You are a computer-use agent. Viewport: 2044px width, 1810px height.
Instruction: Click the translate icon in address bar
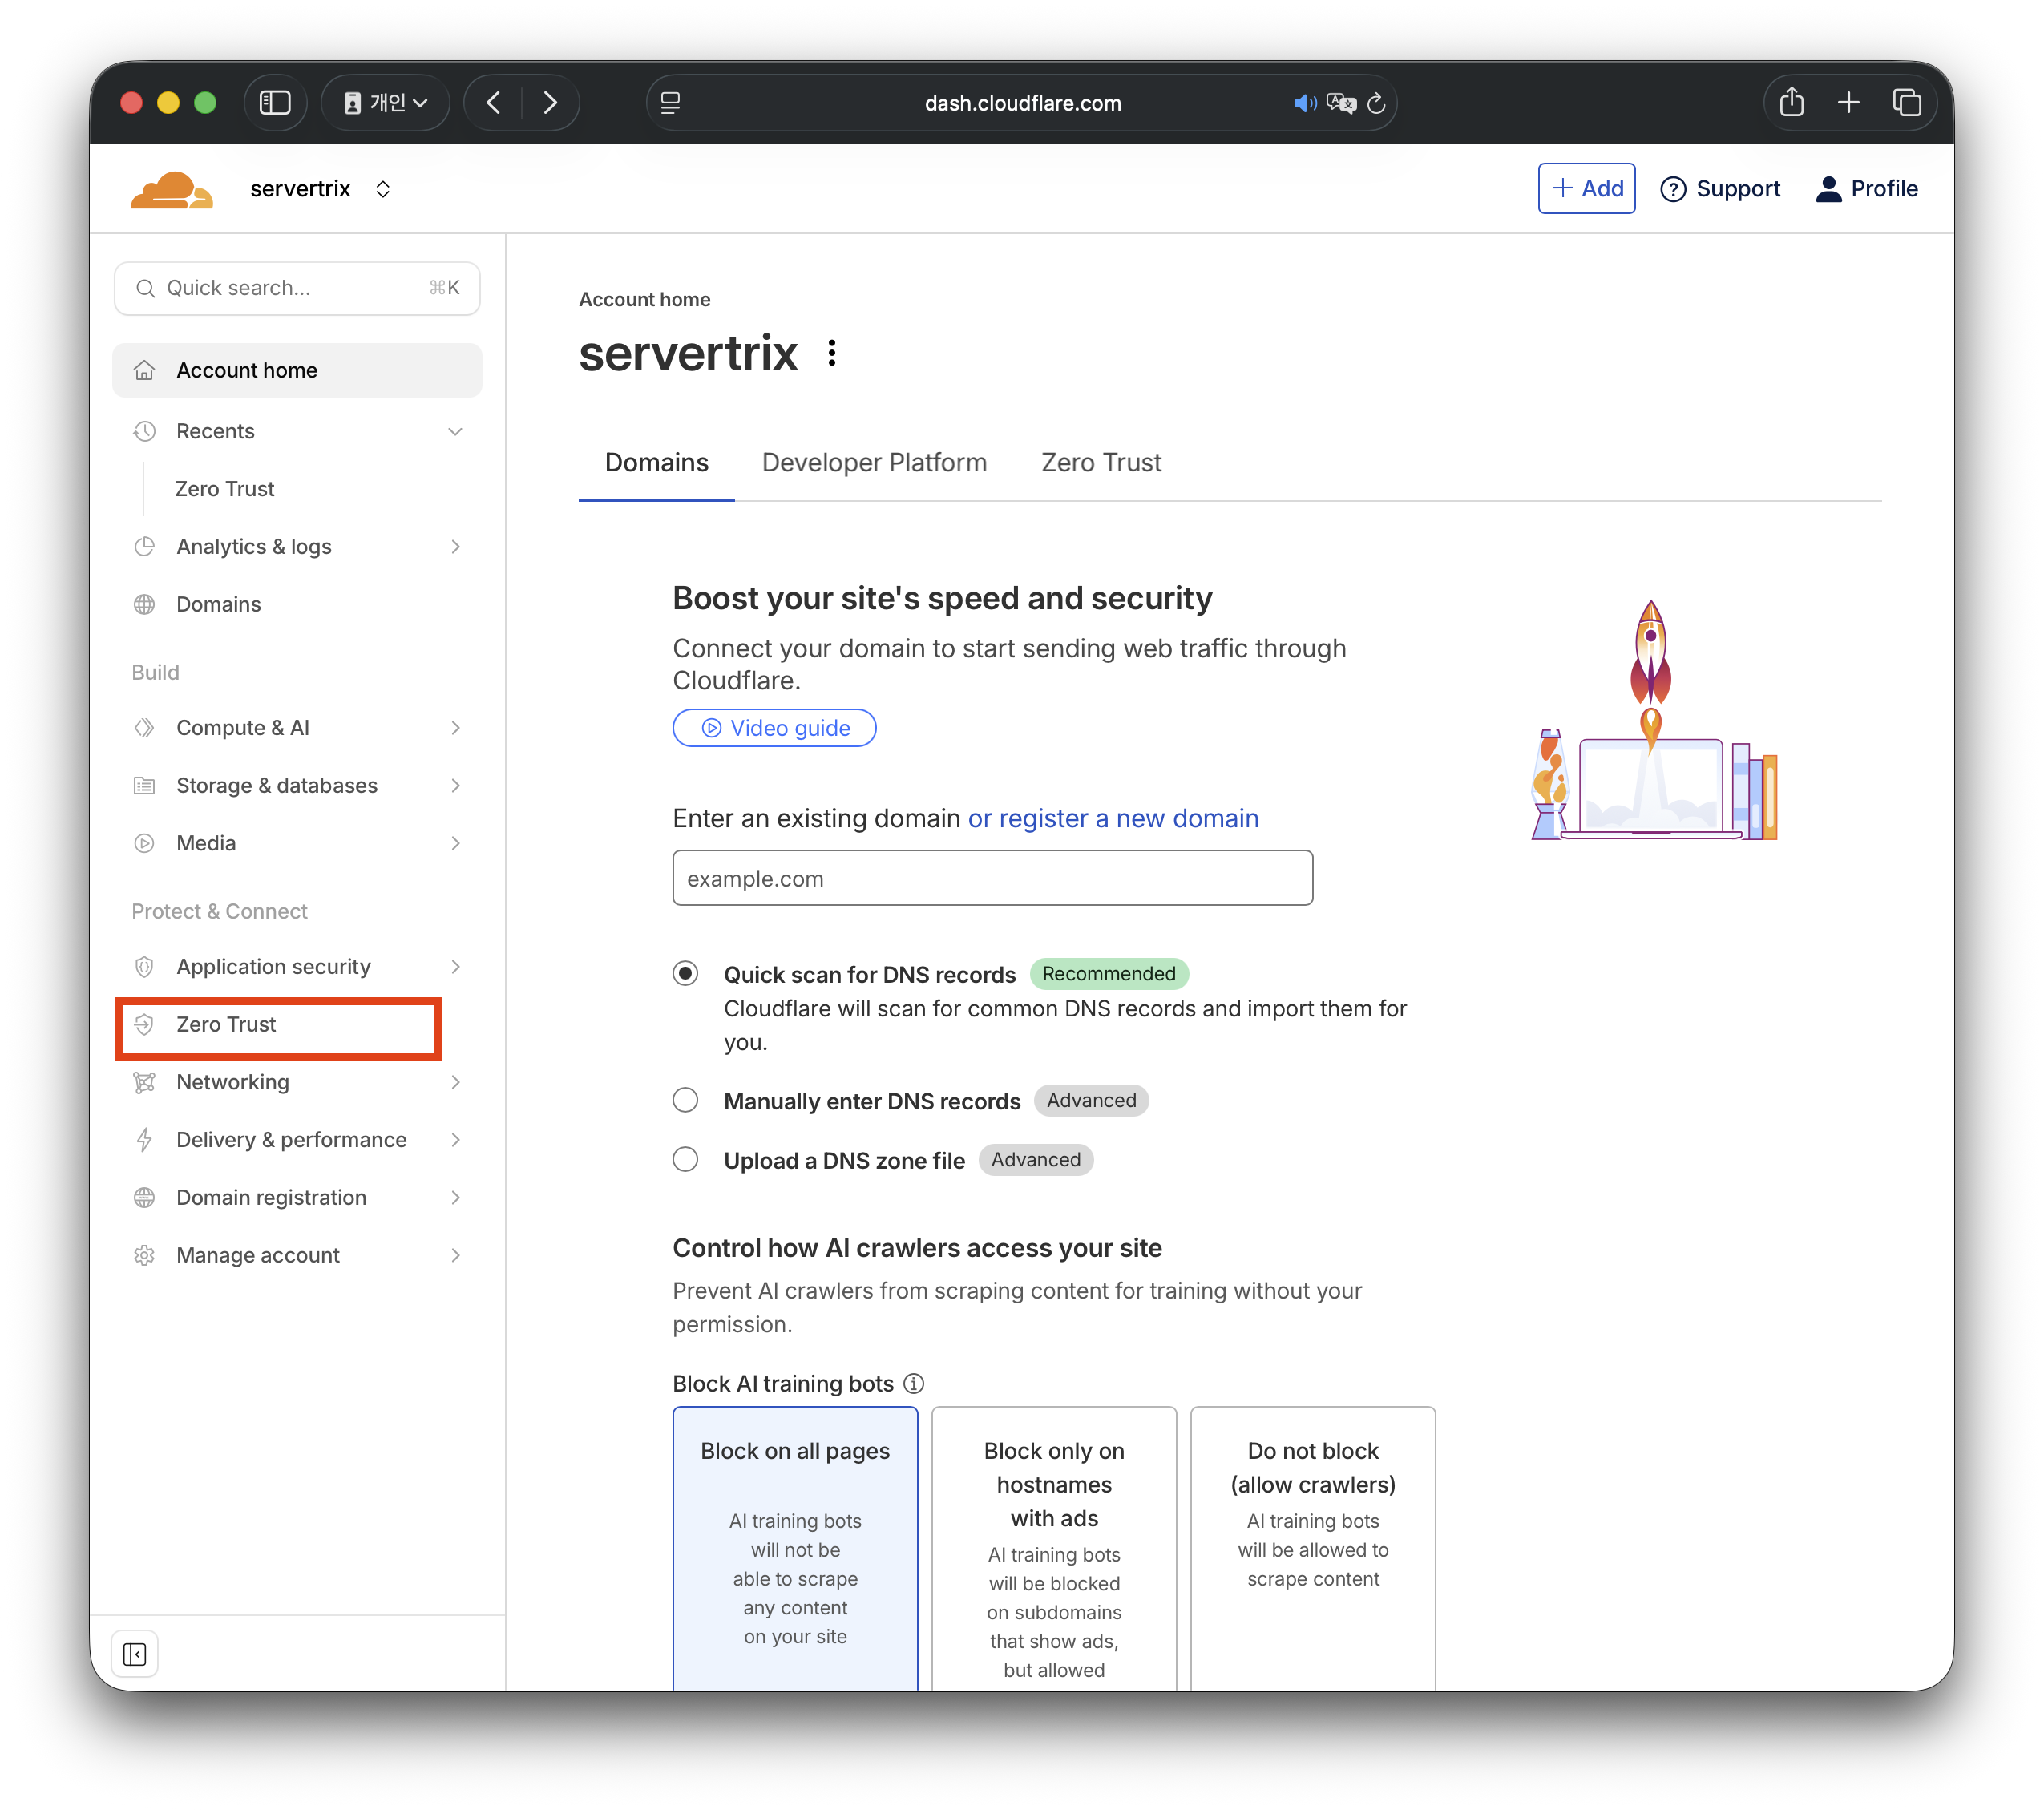point(1341,103)
